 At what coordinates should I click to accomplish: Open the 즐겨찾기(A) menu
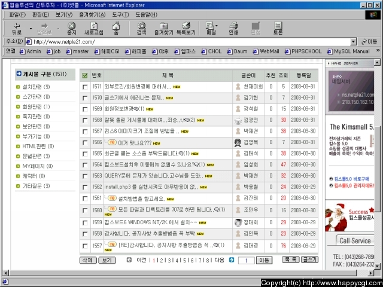92,14
